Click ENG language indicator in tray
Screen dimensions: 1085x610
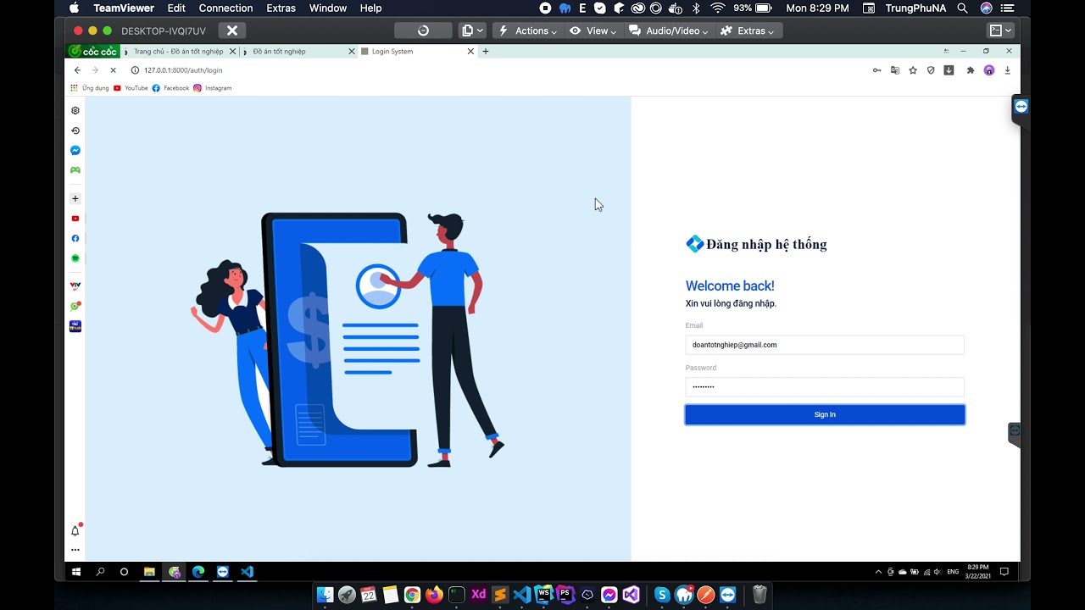click(953, 572)
